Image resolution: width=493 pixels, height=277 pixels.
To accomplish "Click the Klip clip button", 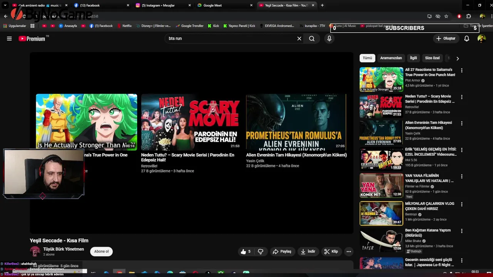I will pos(331,252).
